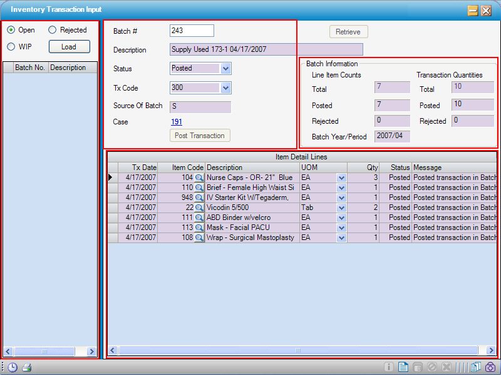The height and width of the screenshot is (375, 501).
Task: Click the print icon at bottom left
Action: (26, 367)
